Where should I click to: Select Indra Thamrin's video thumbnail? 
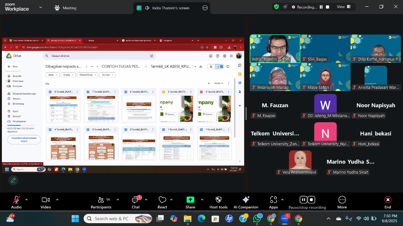point(275,49)
